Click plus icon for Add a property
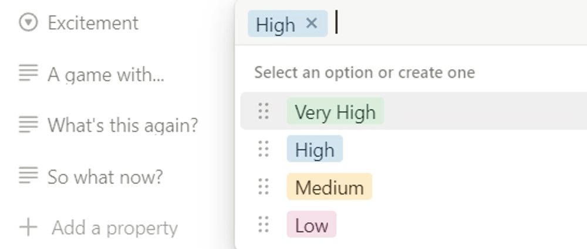Image resolution: width=587 pixels, height=249 pixels. coord(28,227)
